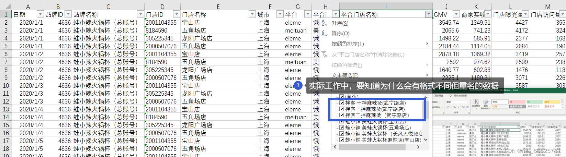Screen dimensions: 566x157
Task: Uncheck 拌客干拌麻辣烫(武宁路店) second filter item
Action: click(x=342, y=109)
